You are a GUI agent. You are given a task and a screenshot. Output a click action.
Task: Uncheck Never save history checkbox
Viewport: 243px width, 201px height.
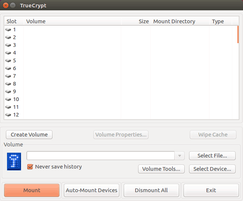pos(30,167)
